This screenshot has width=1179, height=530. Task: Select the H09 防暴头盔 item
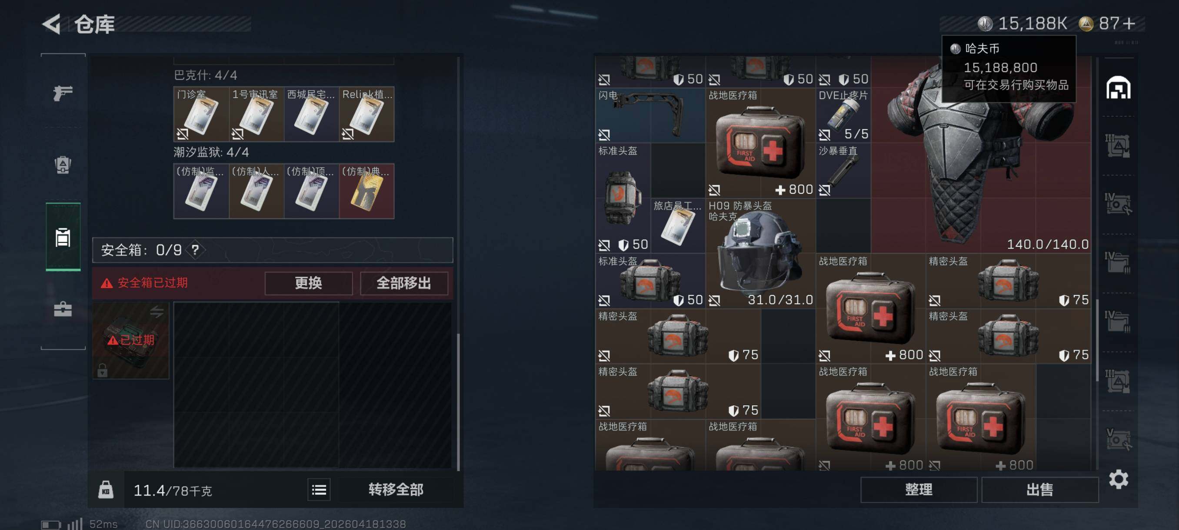click(760, 253)
